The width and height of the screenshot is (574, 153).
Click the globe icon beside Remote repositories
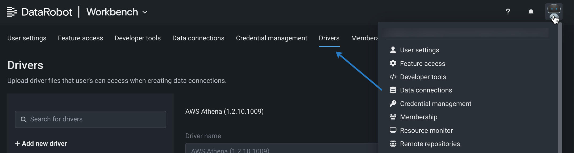(x=393, y=144)
